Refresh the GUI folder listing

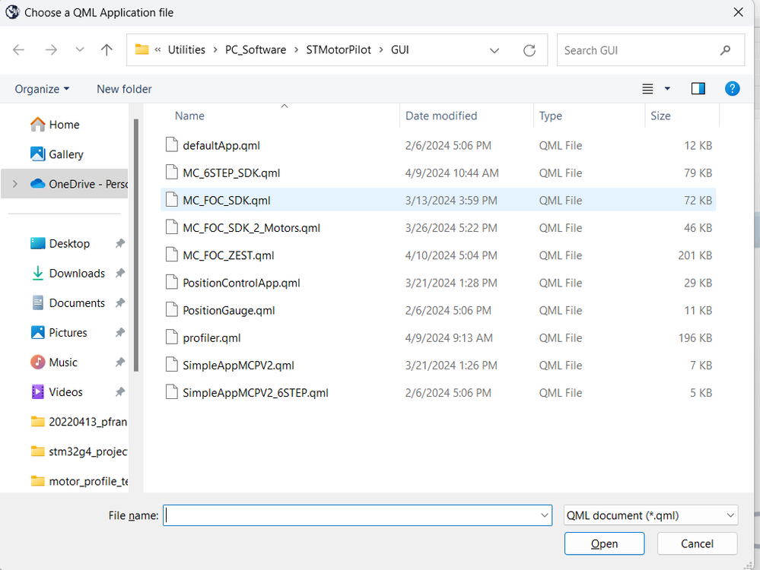click(x=529, y=50)
